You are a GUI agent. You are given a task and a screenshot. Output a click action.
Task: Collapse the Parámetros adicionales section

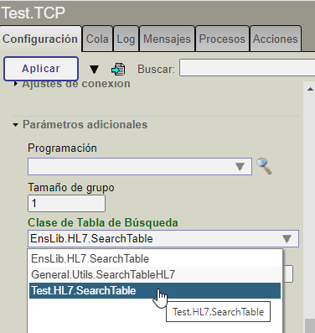15,125
